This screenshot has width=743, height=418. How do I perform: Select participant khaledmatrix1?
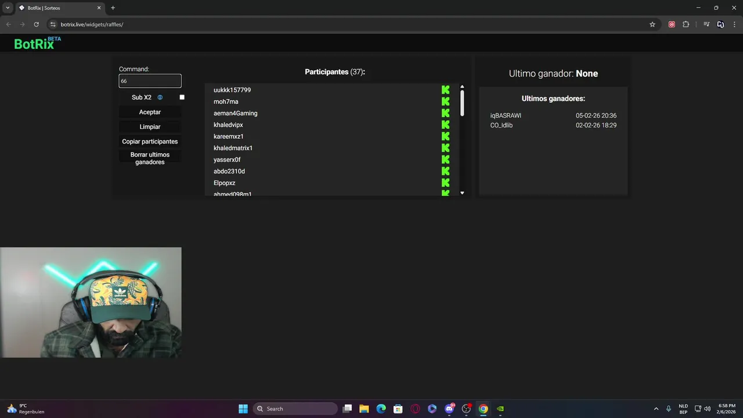pos(233,148)
